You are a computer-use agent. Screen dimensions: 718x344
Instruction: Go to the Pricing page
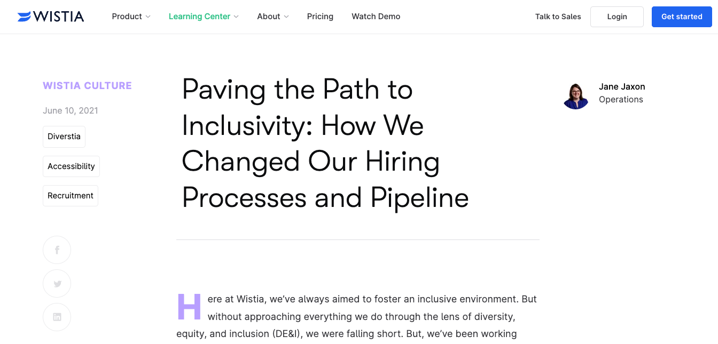(x=320, y=17)
